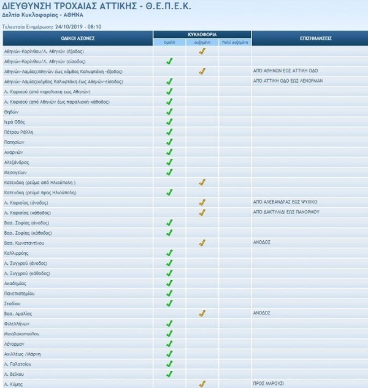Click the green check for Θηβών
The image size is (368, 388).
click(x=169, y=112)
